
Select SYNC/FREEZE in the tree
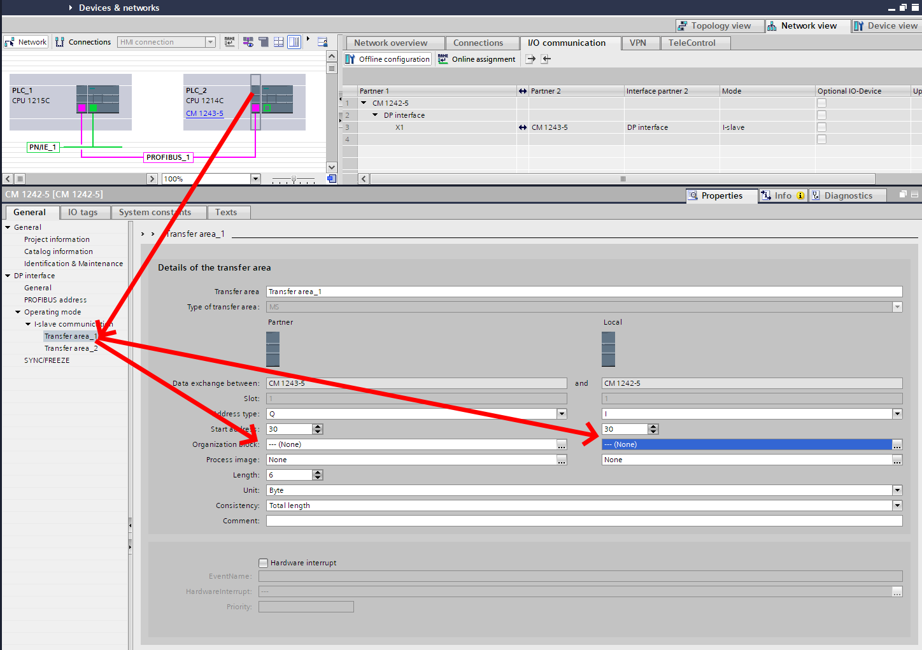47,360
